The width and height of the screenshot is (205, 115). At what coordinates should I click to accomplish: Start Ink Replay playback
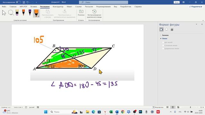click(94, 14)
